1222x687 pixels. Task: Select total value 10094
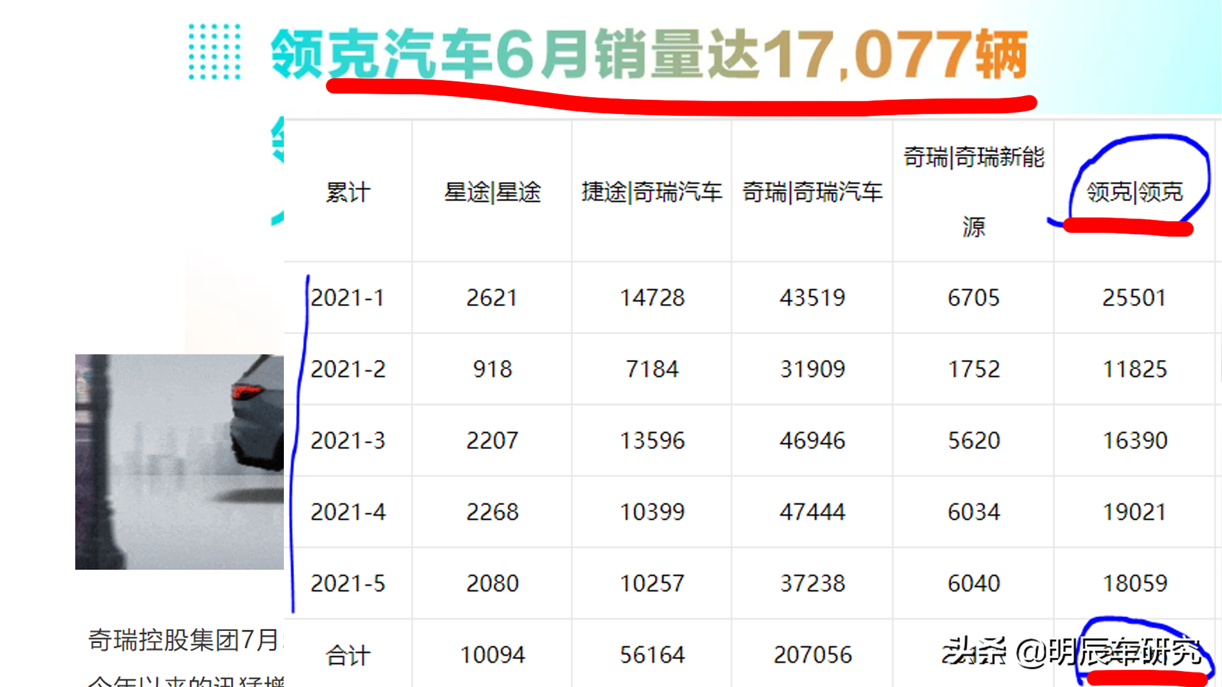pos(492,655)
